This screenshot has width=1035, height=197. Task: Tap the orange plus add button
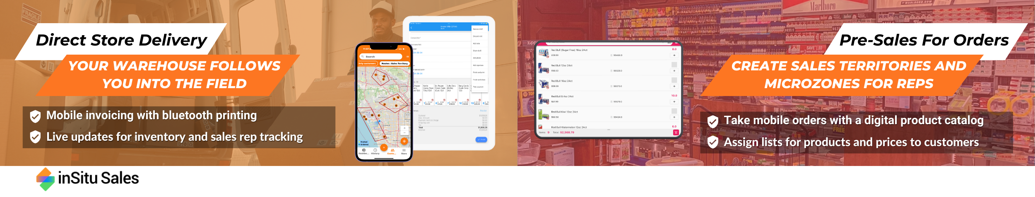(384, 147)
